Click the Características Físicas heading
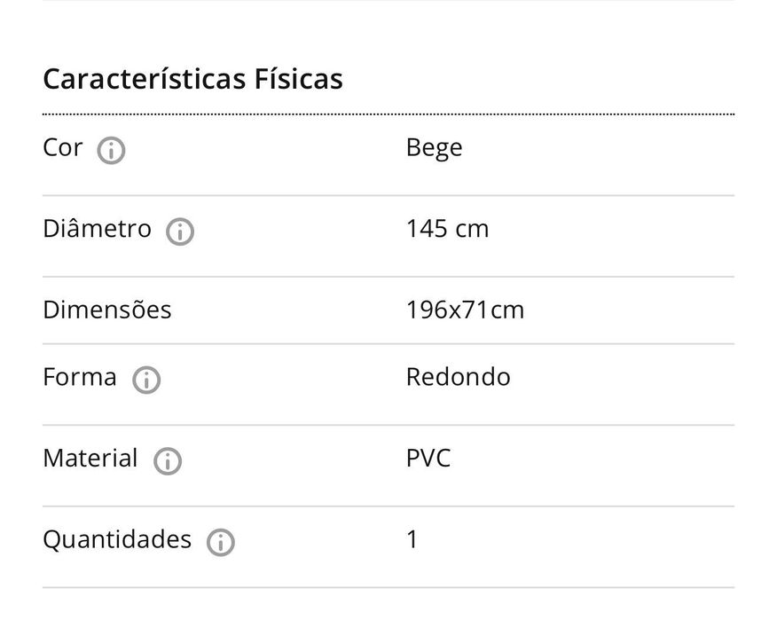Screen dimensions: 777x620 pyautogui.click(x=192, y=79)
